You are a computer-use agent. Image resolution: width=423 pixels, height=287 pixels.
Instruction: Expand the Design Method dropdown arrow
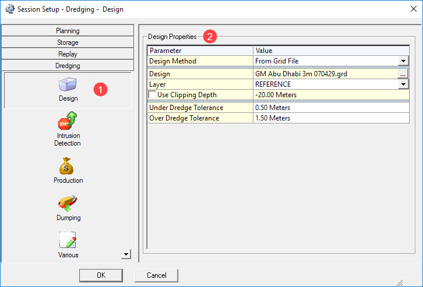(403, 61)
